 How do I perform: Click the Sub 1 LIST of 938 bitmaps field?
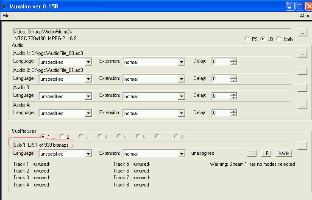(x=152, y=145)
